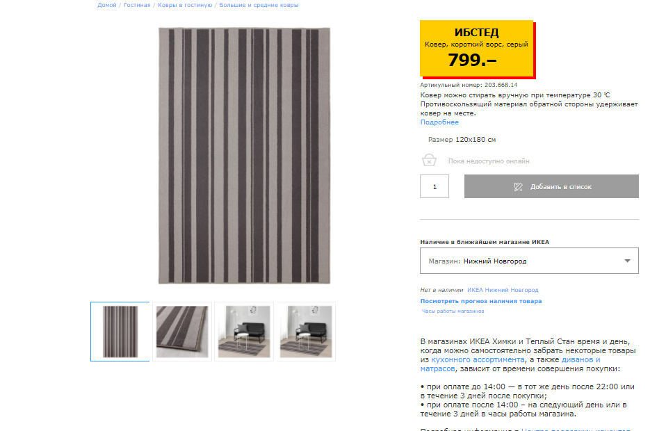Click the main striped rug image
Image resolution: width=666 pixels, height=431 pixels.
coord(244,156)
